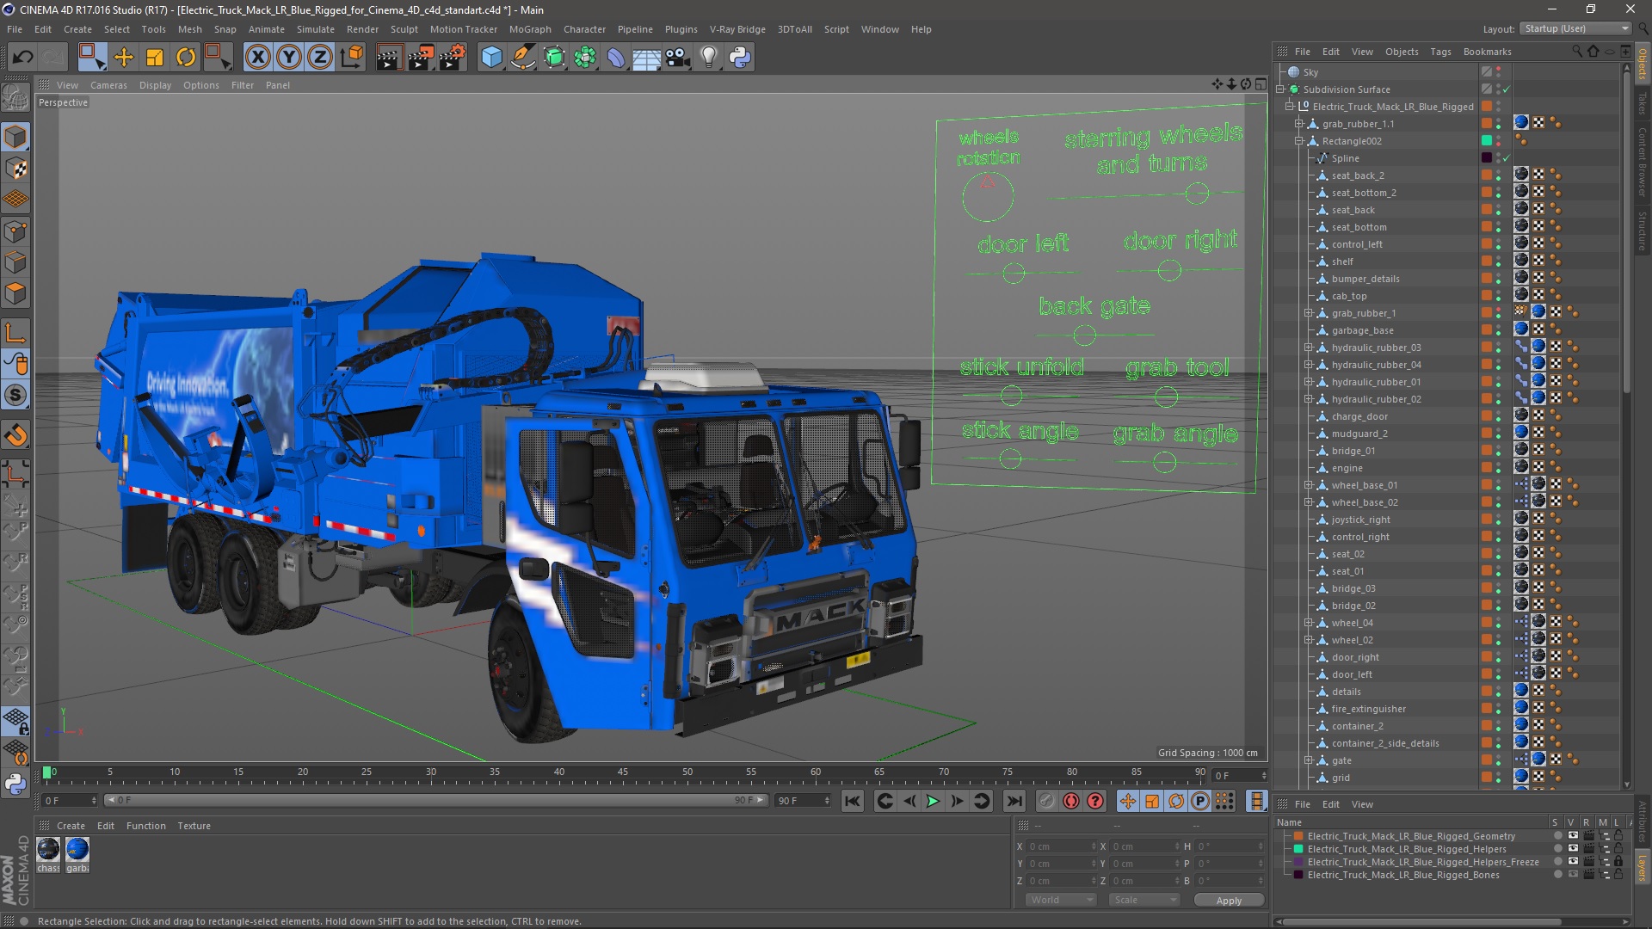Select the Scale tool

click(155, 58)
